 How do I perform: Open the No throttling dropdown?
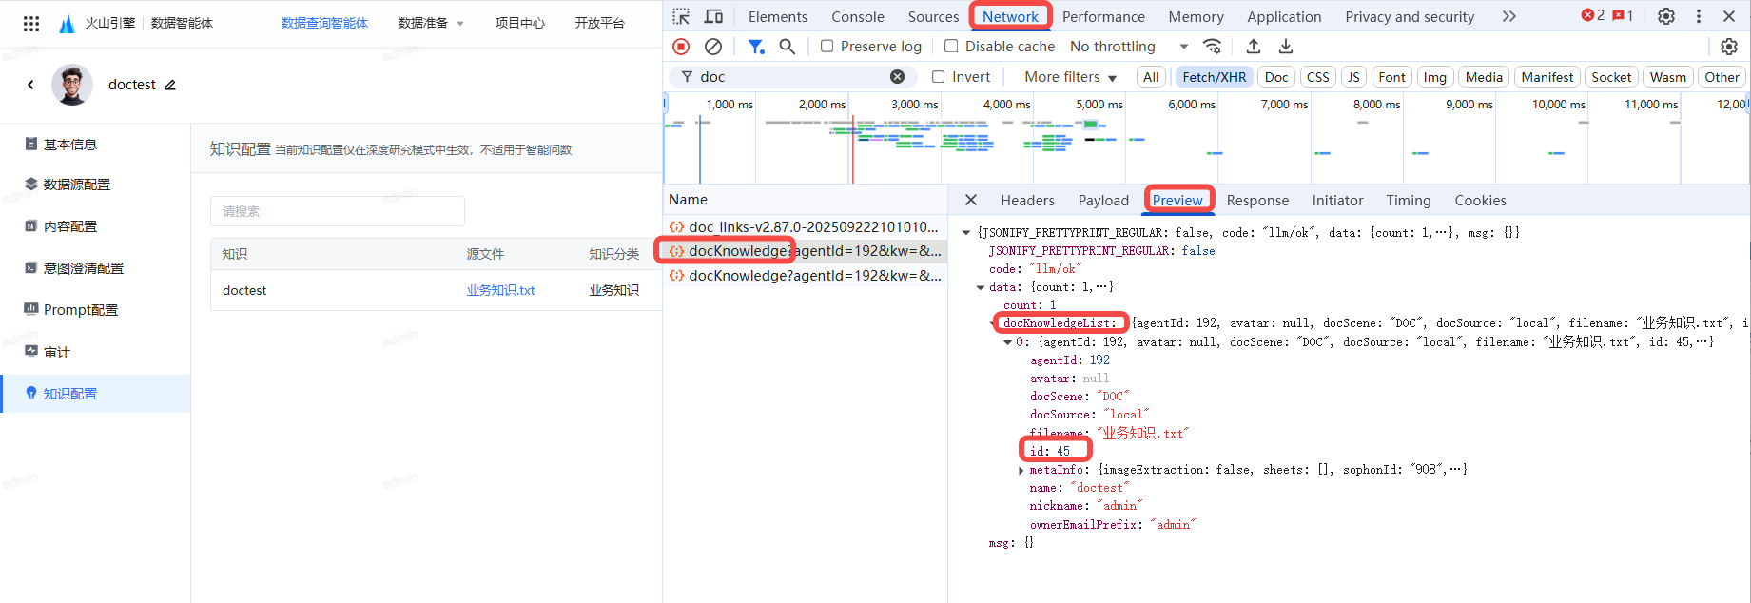(x=1128, y=47)
